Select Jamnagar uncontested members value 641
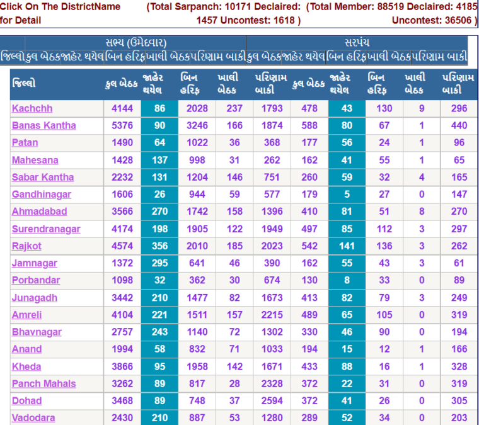479x425 pixels. tap(197, 263)
